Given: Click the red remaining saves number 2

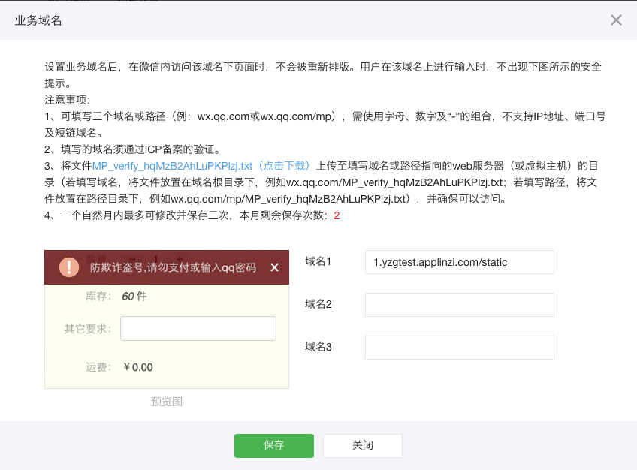Looking at the screenshot, I should pos(337,215).
